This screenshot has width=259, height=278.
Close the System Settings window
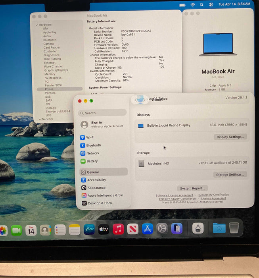point(80,101)
